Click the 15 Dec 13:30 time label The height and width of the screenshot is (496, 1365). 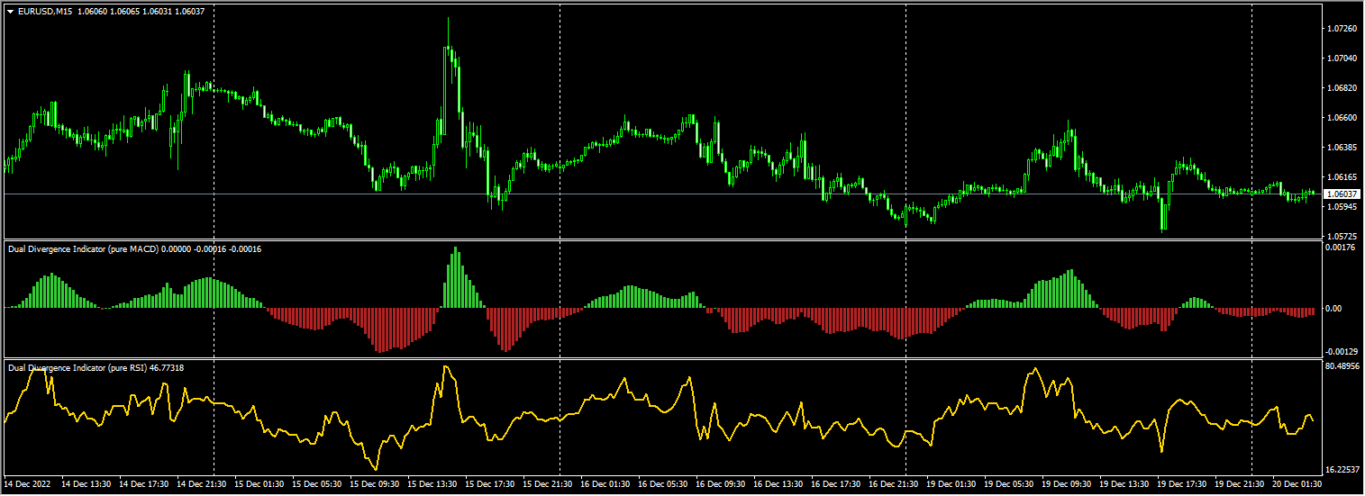tap(432, 483)
